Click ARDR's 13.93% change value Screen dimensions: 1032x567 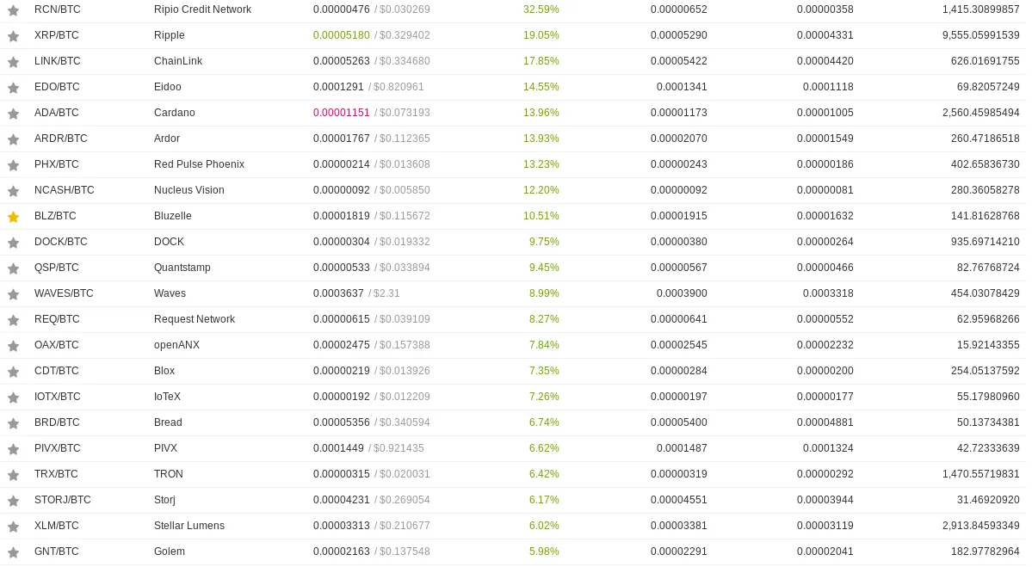[x=541, y=139]
